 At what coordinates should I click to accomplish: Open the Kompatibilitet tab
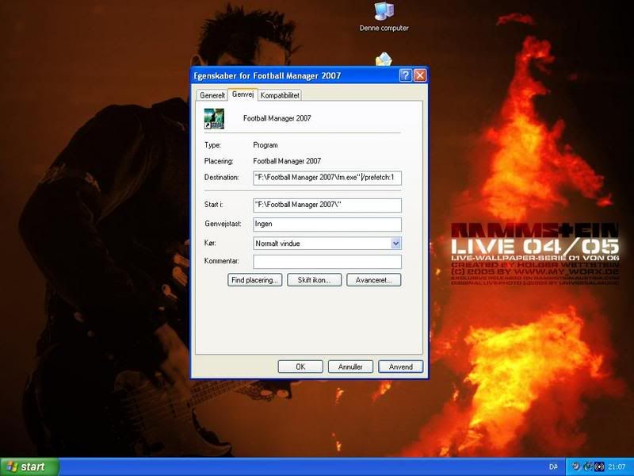click(280, 95)
